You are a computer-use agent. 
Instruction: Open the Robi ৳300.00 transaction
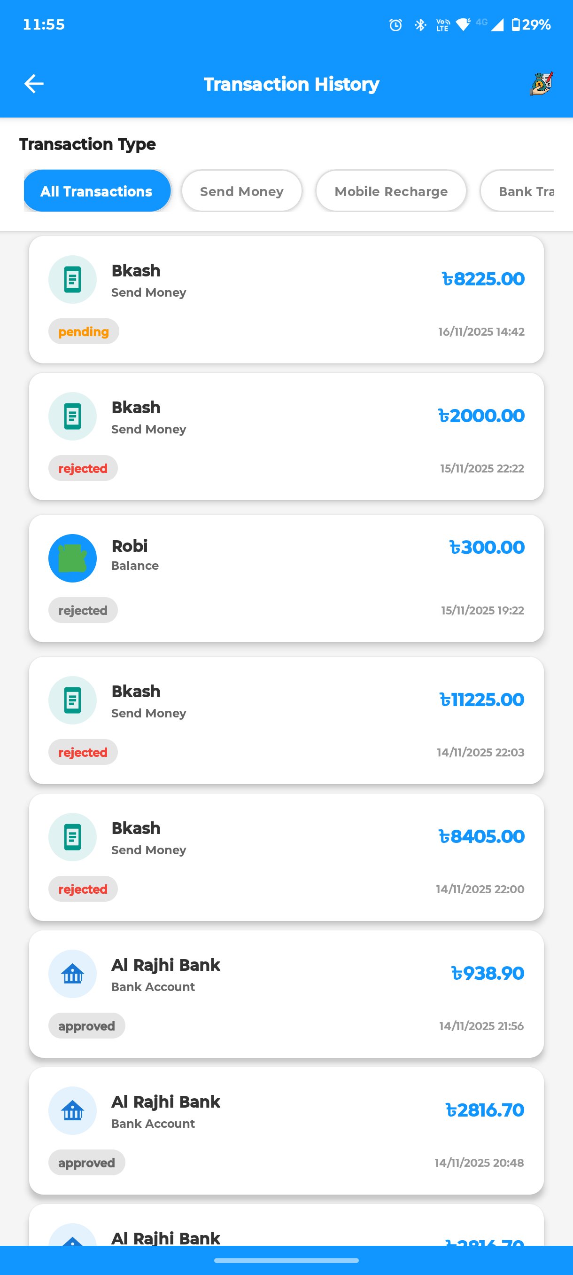[x=286, y=578]
